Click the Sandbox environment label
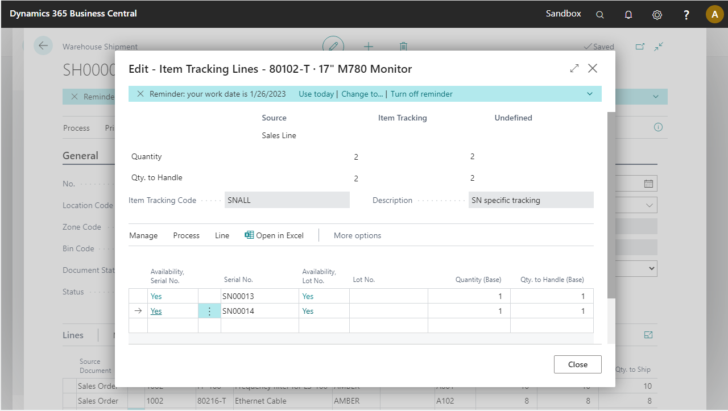The height and width of the screenshot is (411, 728). pyautogui.click(x=564, y=14)
